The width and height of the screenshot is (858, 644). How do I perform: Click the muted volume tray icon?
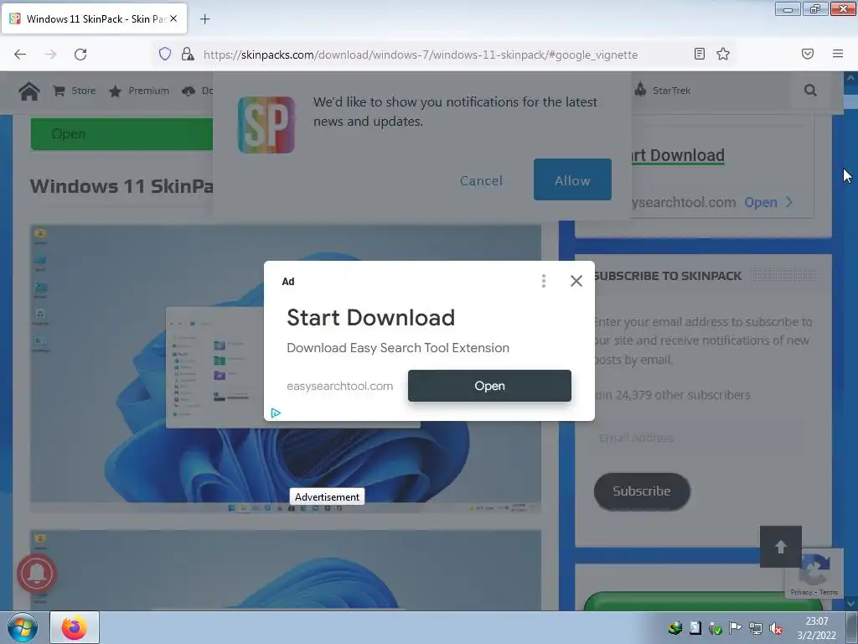point(776,628)
